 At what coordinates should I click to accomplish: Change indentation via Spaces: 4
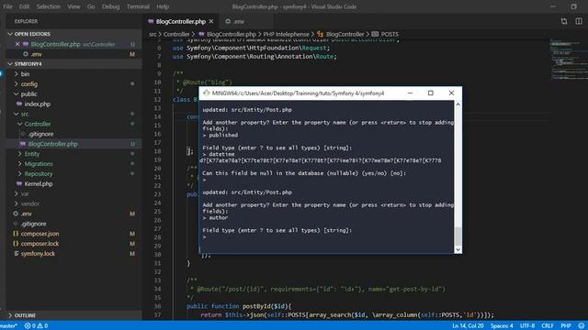pos(502,326)
